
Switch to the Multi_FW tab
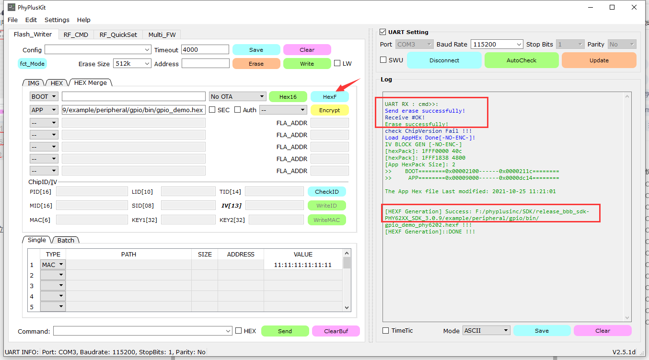[162, 35]
